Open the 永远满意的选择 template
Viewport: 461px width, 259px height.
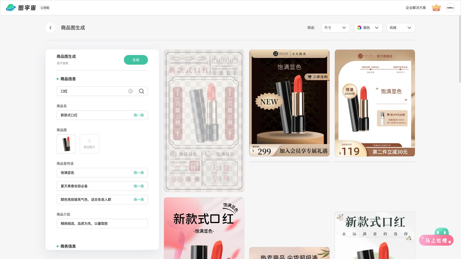coord(375,235)
